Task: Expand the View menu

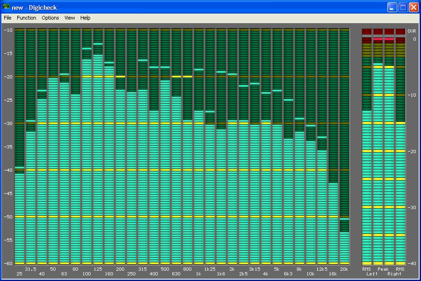Action: click(70, 18)
